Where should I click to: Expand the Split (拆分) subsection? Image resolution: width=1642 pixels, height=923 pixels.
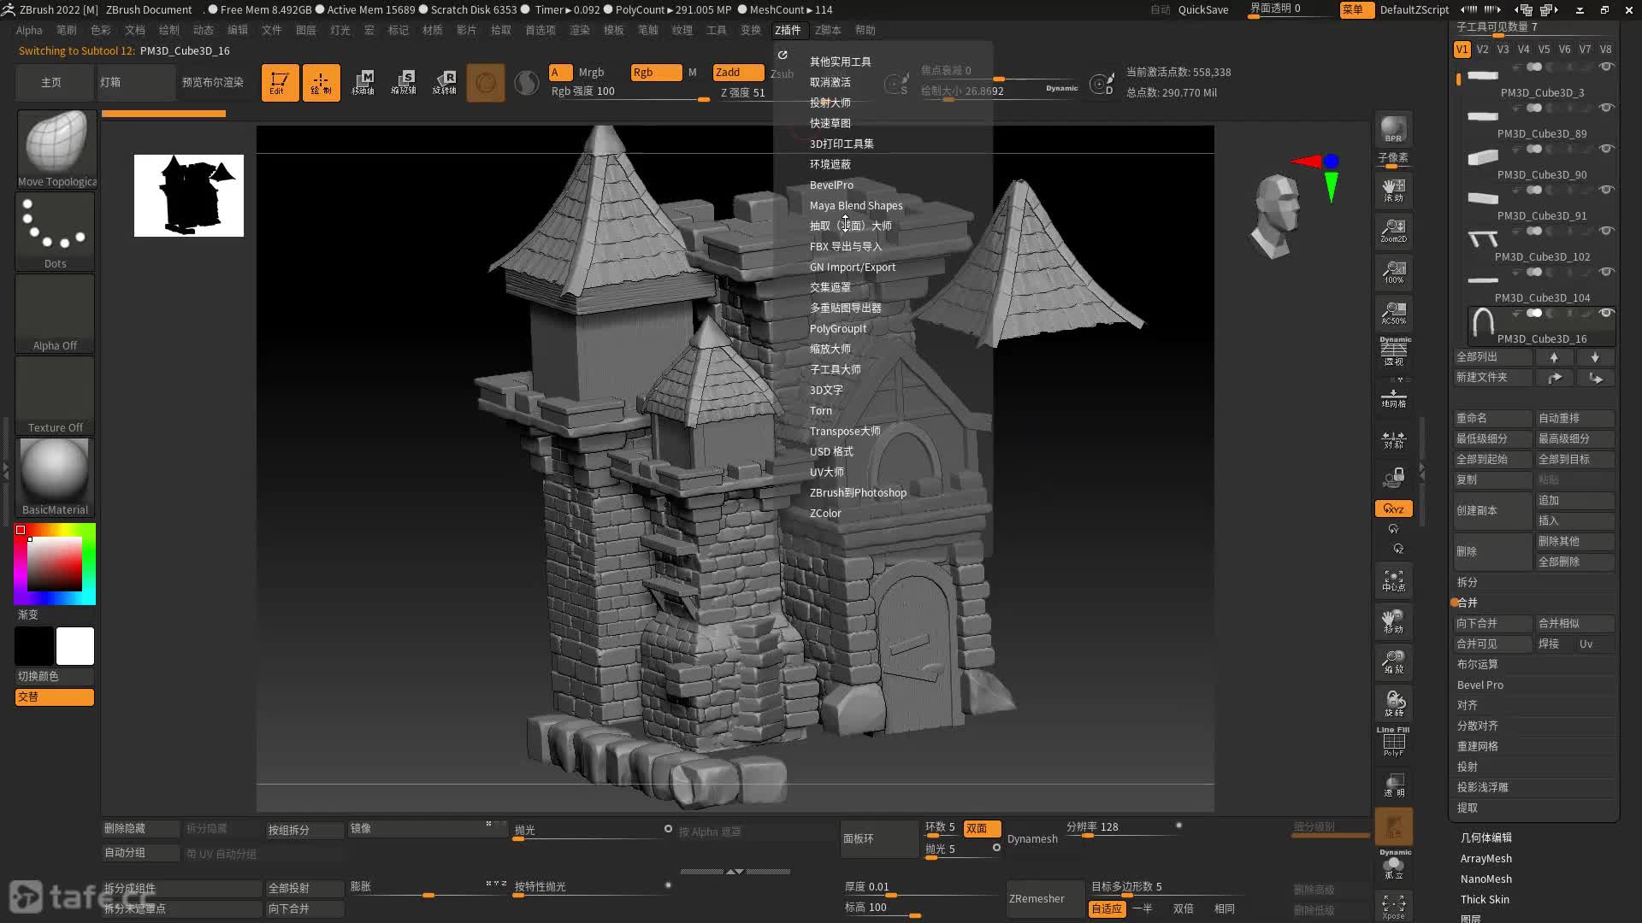[1468, 582]
